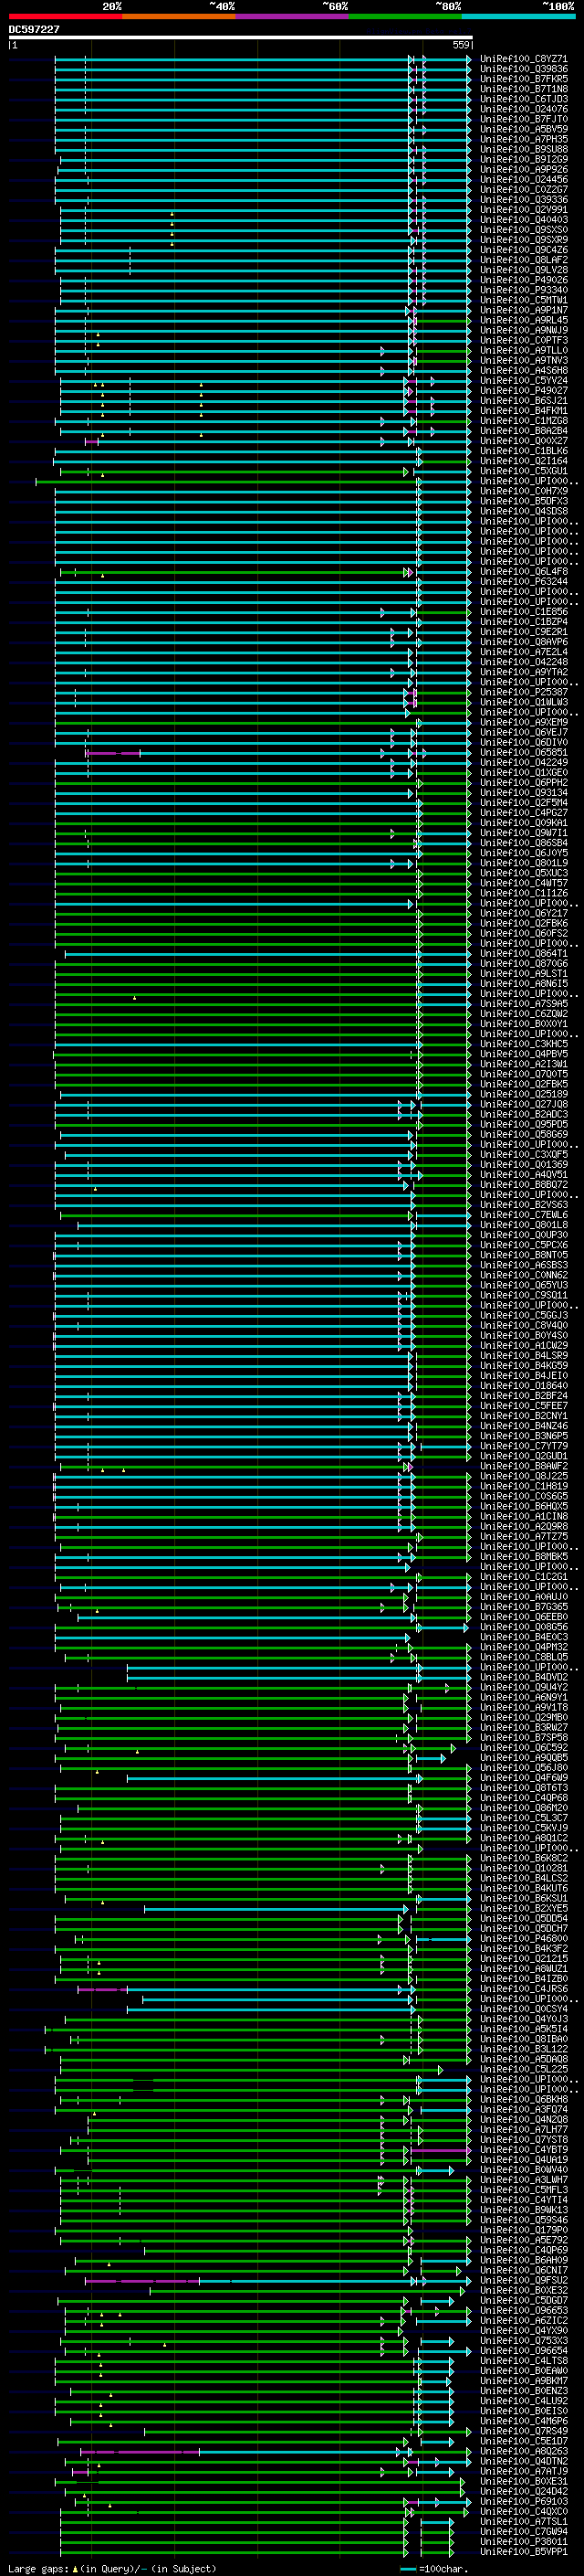Pick the UniRef100_A1CW29 row label
The image size is (584, 2576).
524,1345
